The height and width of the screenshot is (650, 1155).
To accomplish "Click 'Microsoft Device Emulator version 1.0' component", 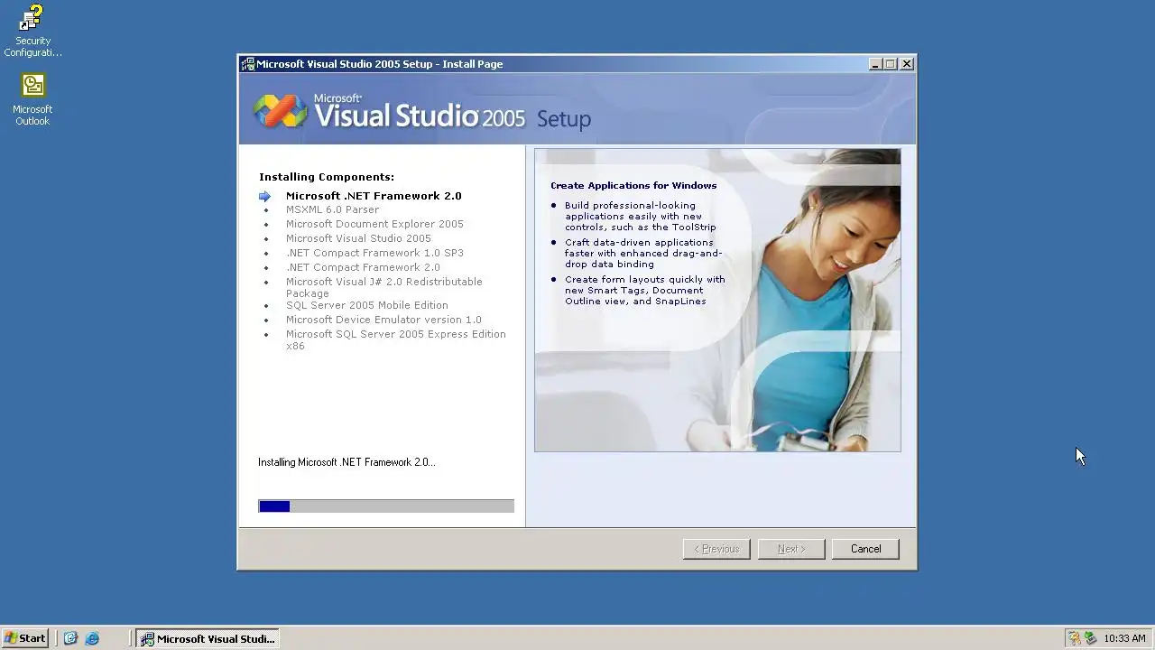I will click(x=383, y=320).
